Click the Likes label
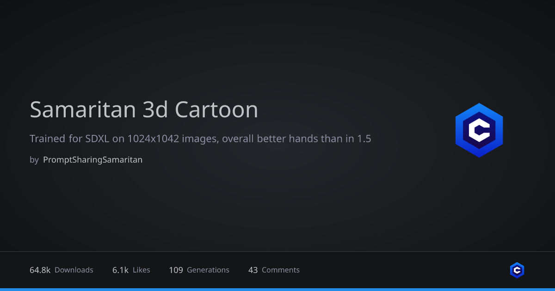 coord(142,270)
